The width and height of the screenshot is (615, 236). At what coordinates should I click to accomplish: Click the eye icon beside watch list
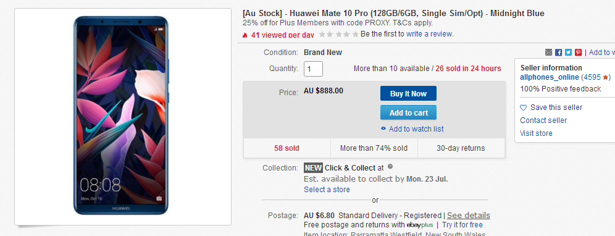pyautogui.click(x=383, y=129)
